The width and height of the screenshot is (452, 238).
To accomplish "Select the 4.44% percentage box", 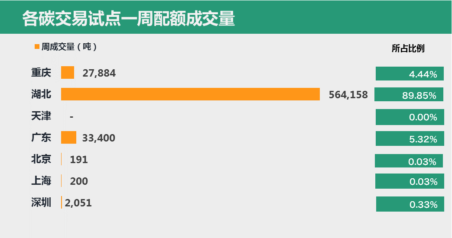I will click(410, 74).
